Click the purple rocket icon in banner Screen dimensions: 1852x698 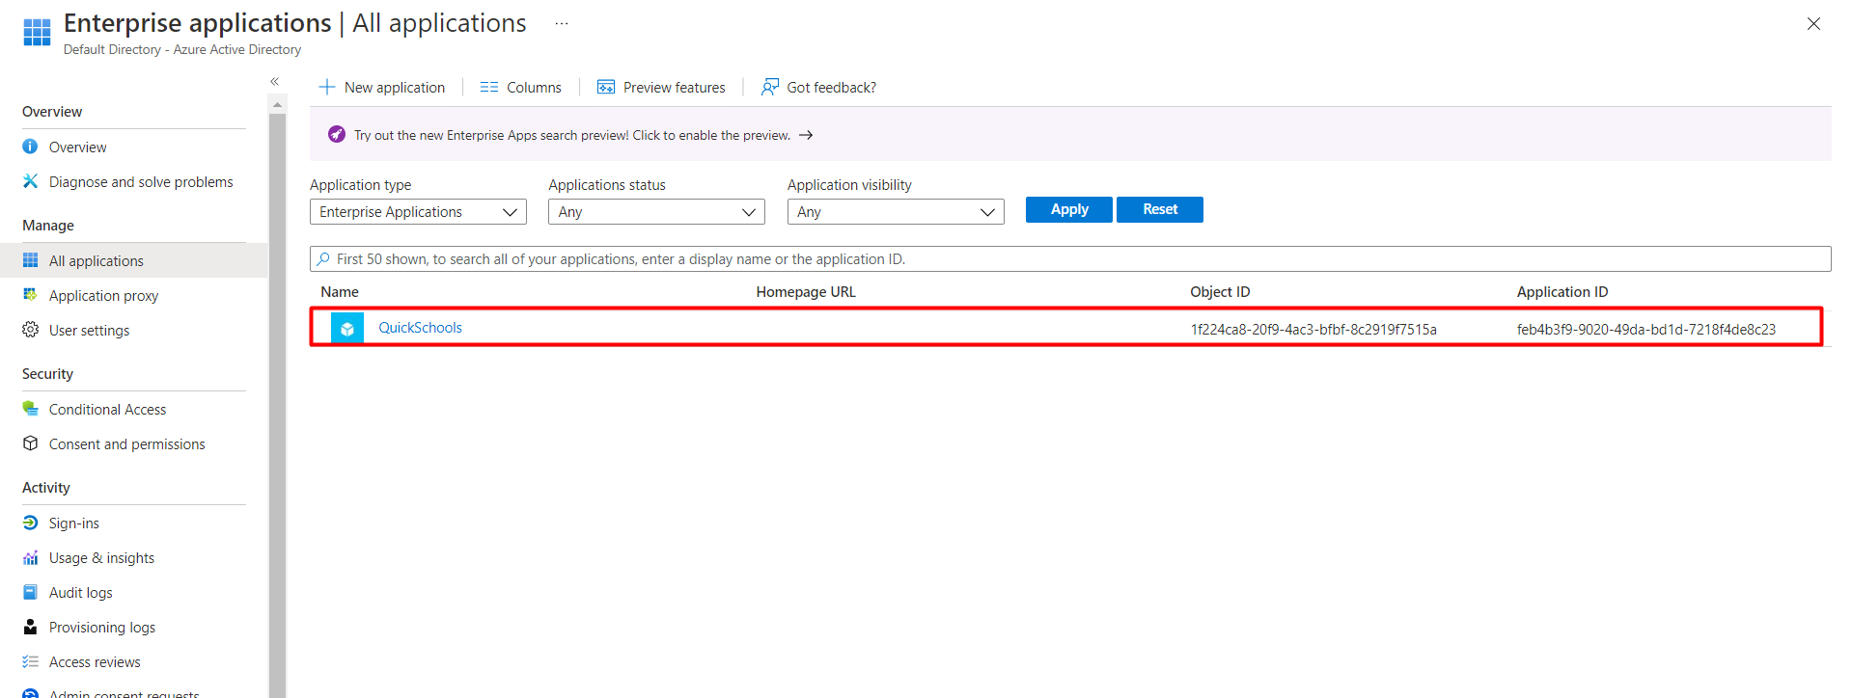[337, 134]
